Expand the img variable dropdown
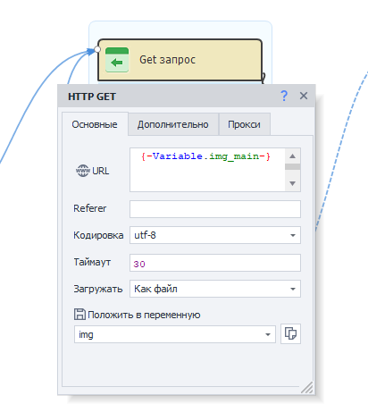 268,334
